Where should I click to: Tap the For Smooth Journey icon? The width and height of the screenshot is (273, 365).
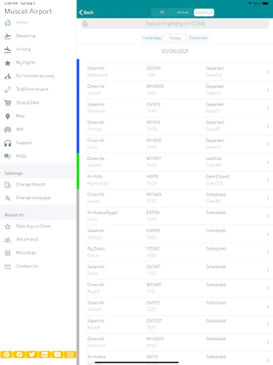click(x=8, y=76)
